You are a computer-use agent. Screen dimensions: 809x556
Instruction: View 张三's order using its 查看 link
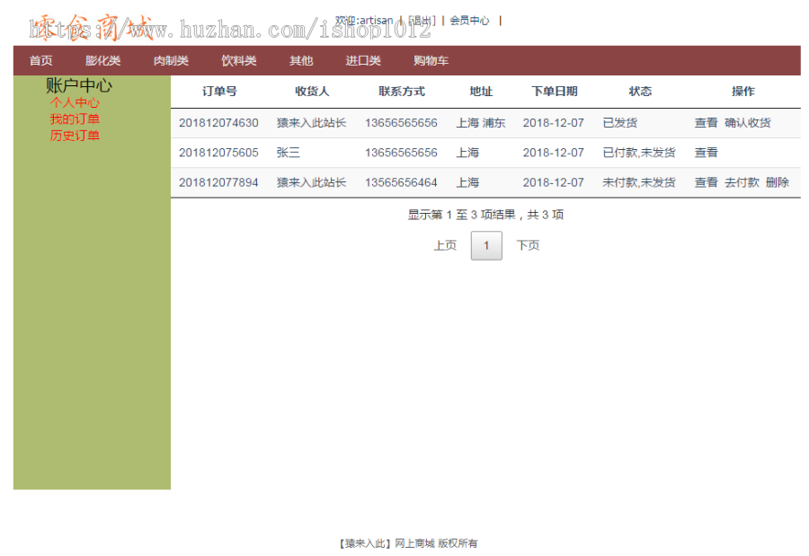(707, 153)
